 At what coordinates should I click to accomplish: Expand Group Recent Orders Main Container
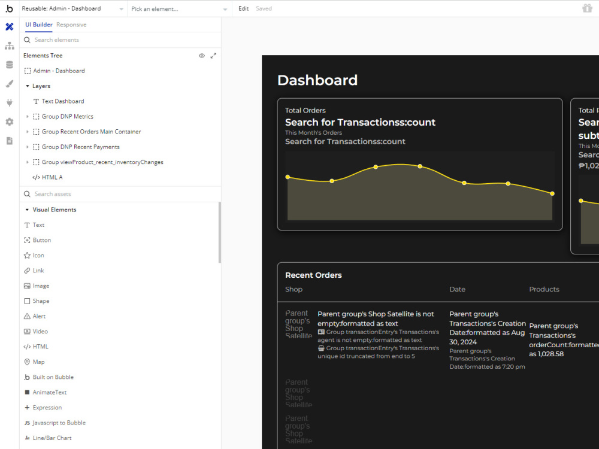coord(28,132)
